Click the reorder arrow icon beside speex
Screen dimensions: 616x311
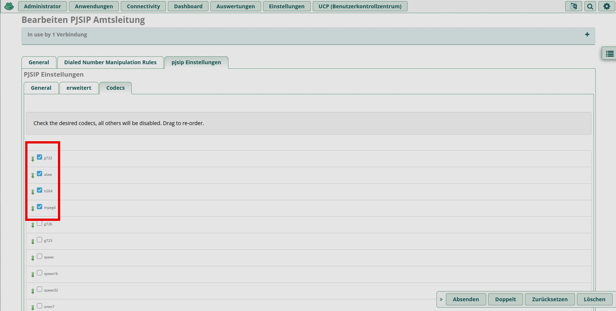[x=33, y=258]
